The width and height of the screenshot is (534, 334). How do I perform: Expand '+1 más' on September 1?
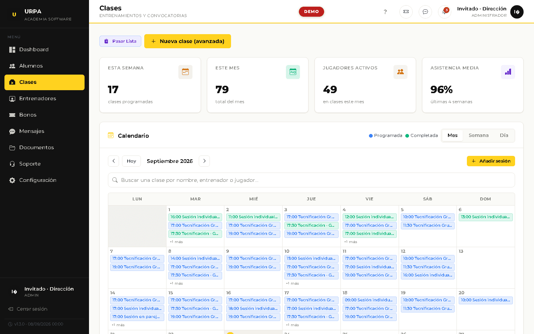click(176, 242)
